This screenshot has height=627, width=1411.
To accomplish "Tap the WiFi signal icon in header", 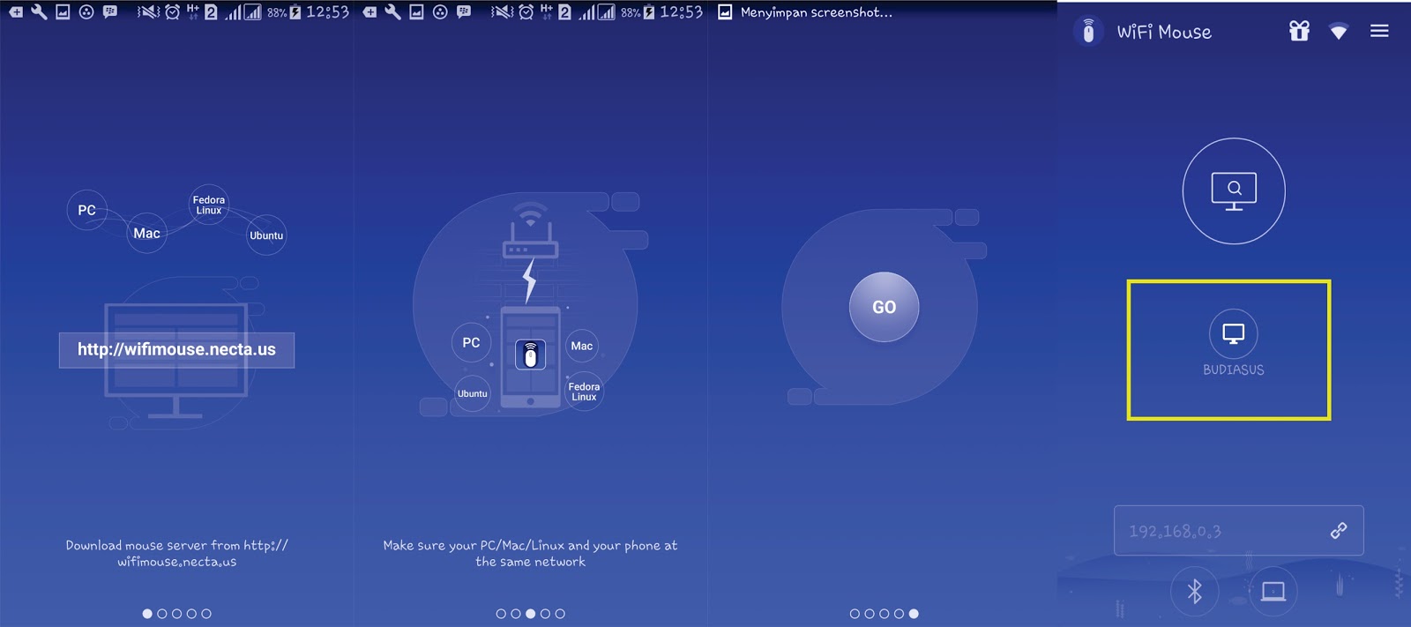I will [1339, 32].
